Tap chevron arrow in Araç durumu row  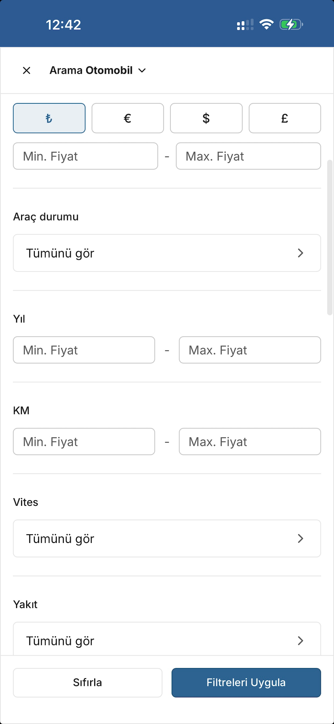[x=300, y=253]
